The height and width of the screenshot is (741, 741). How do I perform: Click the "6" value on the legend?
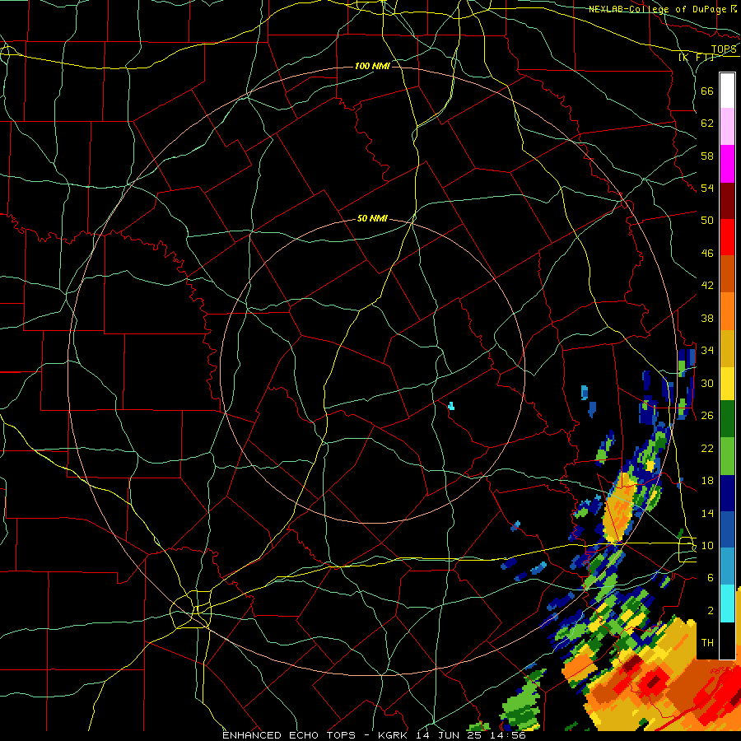point(711,578)
